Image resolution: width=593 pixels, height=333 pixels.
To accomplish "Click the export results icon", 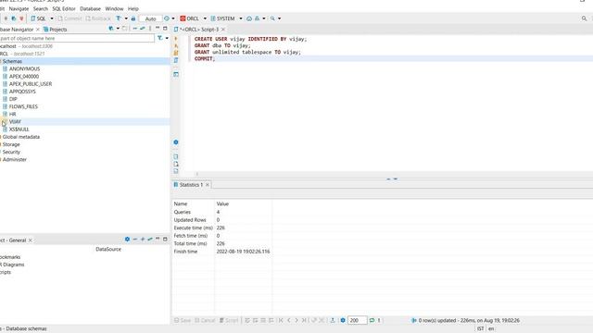I will [x=333, y=320].
